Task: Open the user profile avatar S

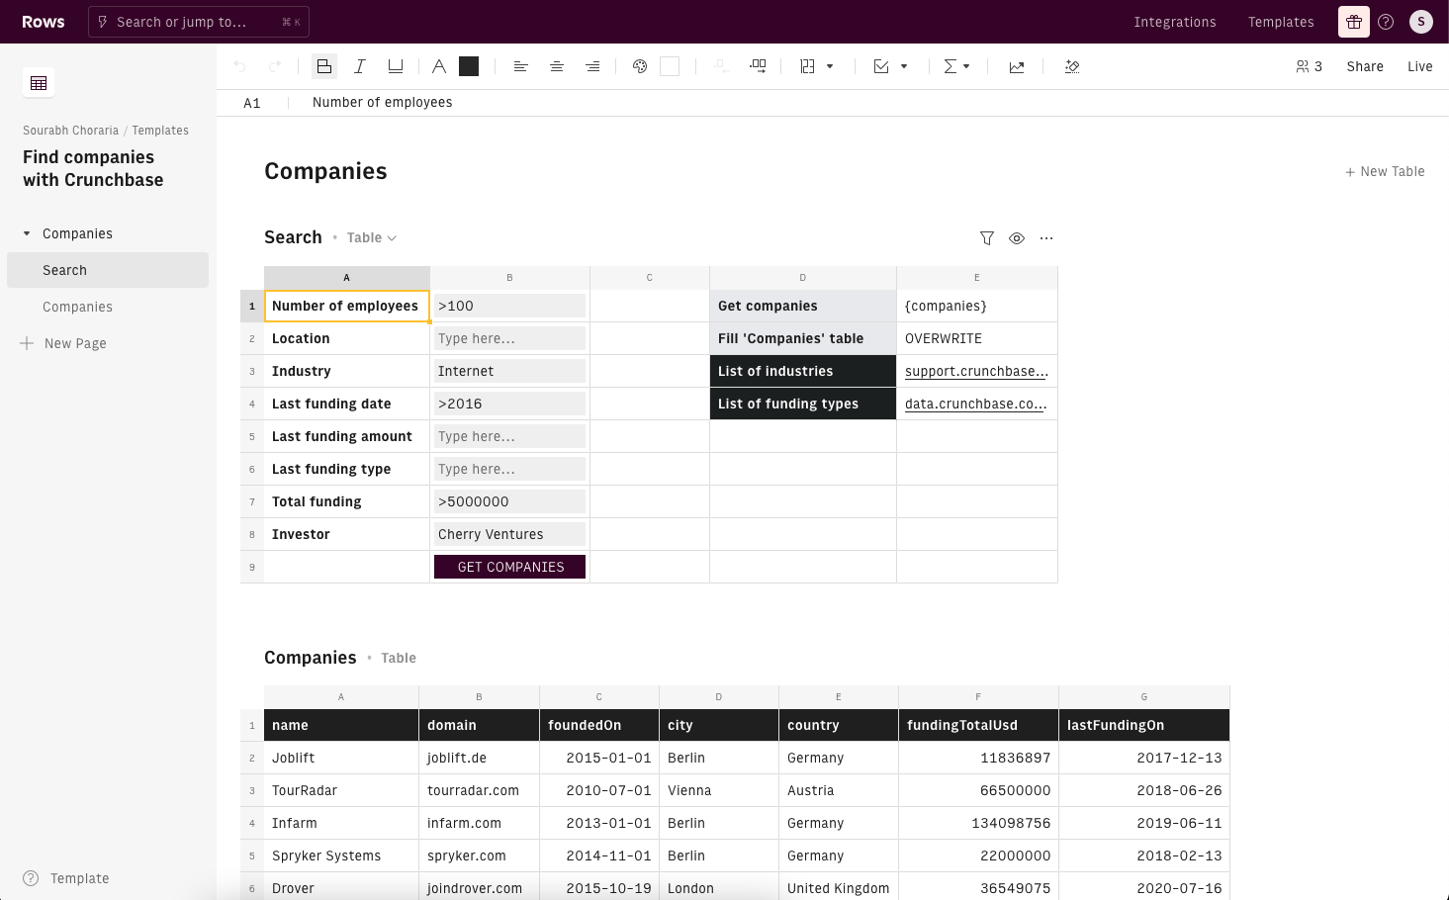Action: click(1421, 22)
